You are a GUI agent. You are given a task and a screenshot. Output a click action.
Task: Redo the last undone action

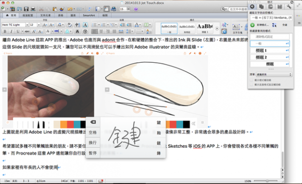click(79, 9)
